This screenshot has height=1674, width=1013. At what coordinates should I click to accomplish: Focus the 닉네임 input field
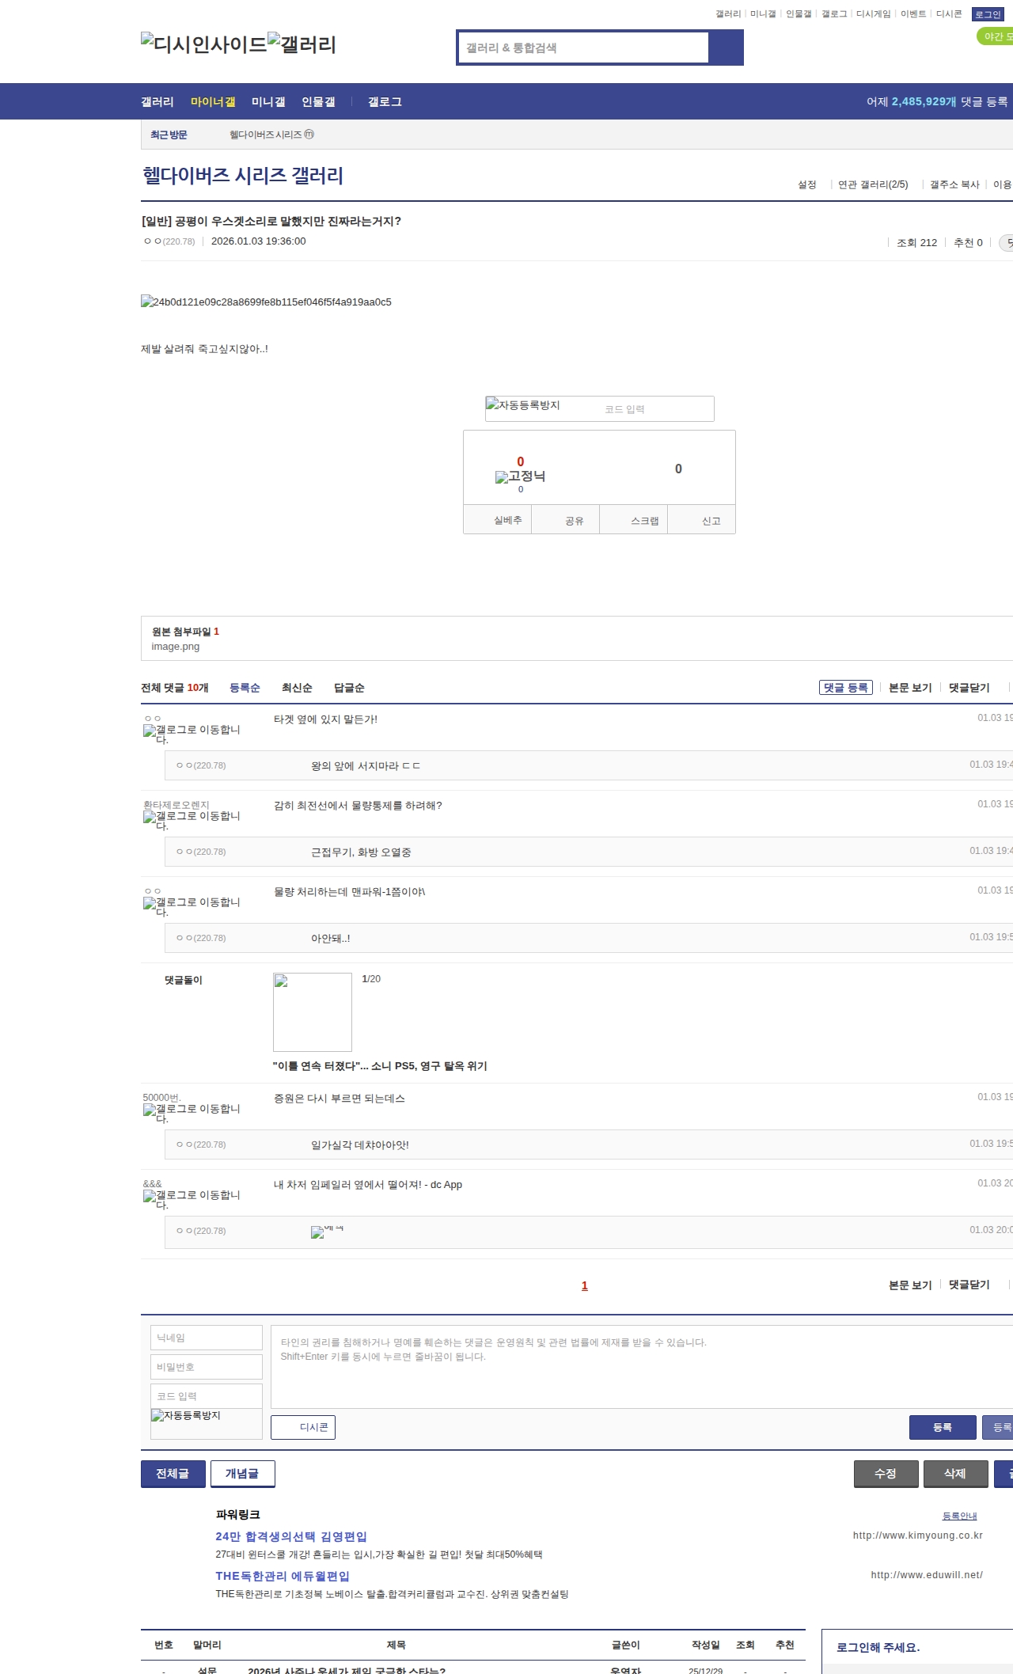tap(207, 1338)
